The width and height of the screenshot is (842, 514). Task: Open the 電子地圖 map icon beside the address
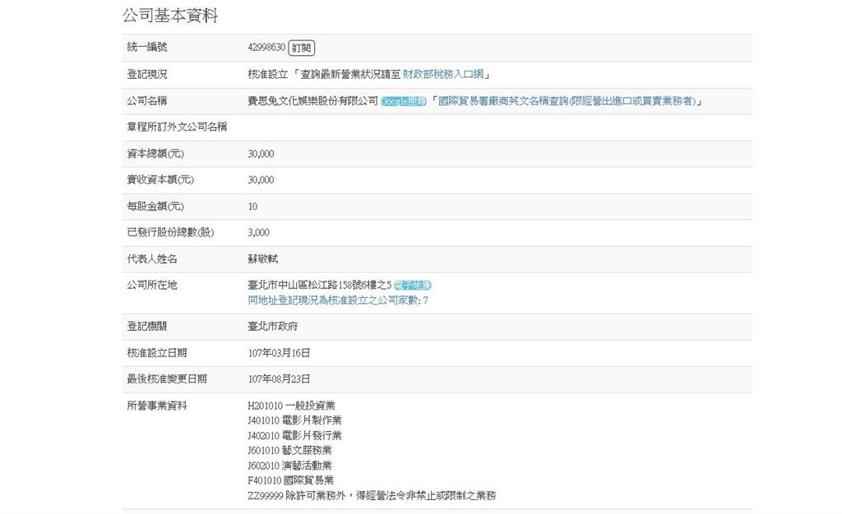[x=413, y=285]
